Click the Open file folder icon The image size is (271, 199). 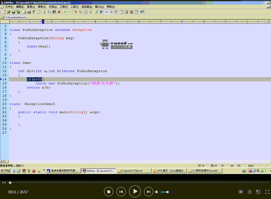coord(9,12)
